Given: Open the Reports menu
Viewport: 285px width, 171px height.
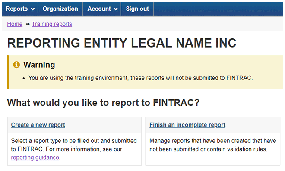Looking at the screenshot, I should (x=20, y=9).
